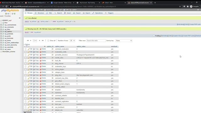Go to the first page of results
Screen dimensions: 201x113
[x=28, y=40]
